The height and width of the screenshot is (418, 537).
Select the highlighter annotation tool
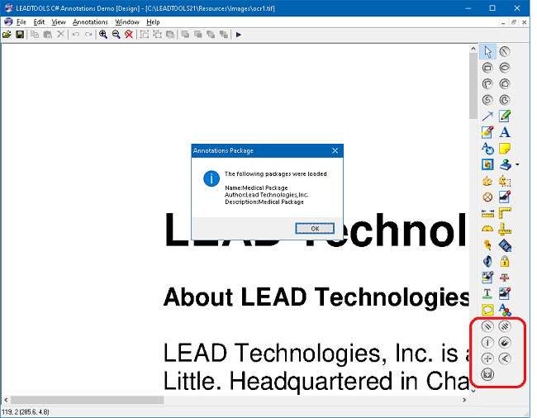[x=487, y=132]
